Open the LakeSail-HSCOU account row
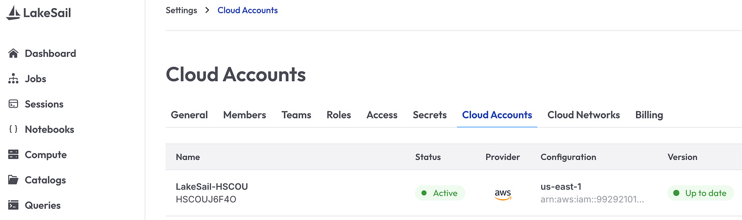This screenshot has height=220, width=742. (454, 193)
